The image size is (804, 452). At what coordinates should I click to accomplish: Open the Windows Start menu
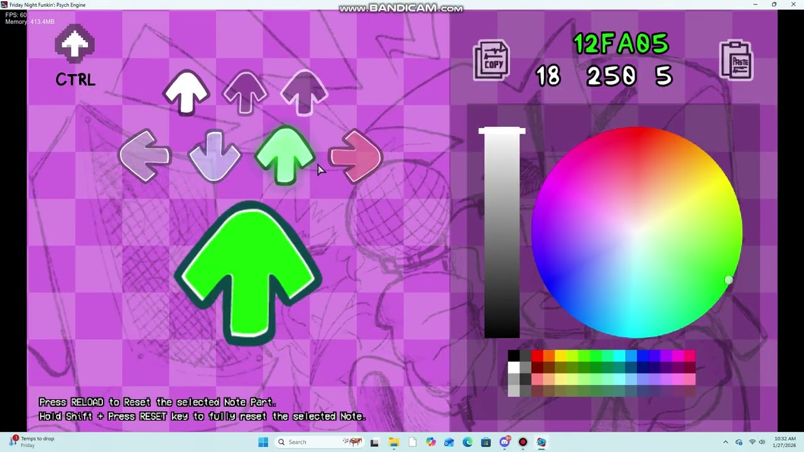click(x=263, y=442)
